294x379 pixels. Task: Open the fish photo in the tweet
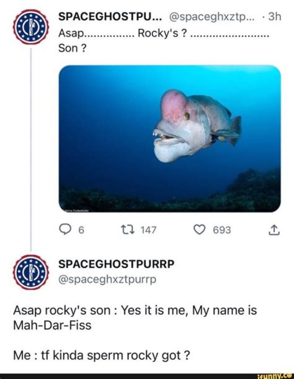coord(170,139)
